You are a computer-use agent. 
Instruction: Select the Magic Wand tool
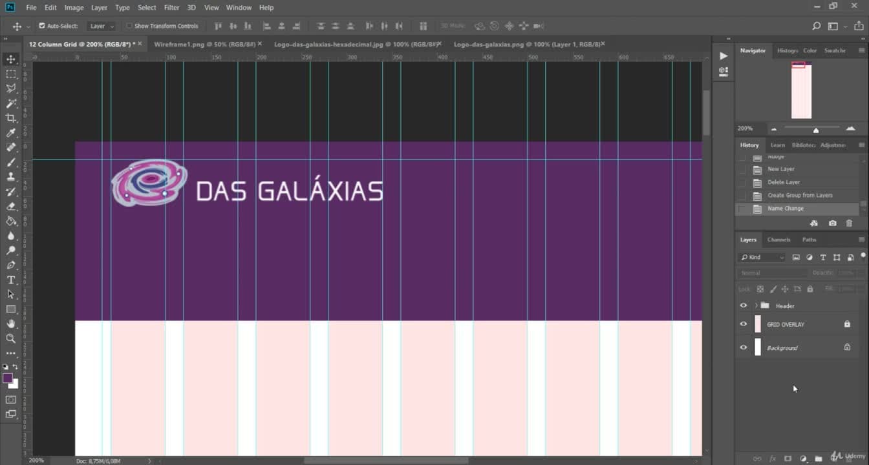[x=11, y=103]
